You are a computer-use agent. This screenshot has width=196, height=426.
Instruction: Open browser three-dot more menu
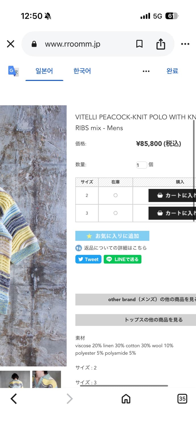tap(185, 44)
